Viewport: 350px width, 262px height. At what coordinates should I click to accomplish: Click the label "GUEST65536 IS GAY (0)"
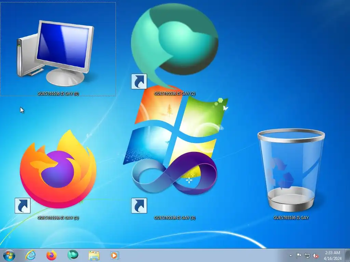pos(58,93)
